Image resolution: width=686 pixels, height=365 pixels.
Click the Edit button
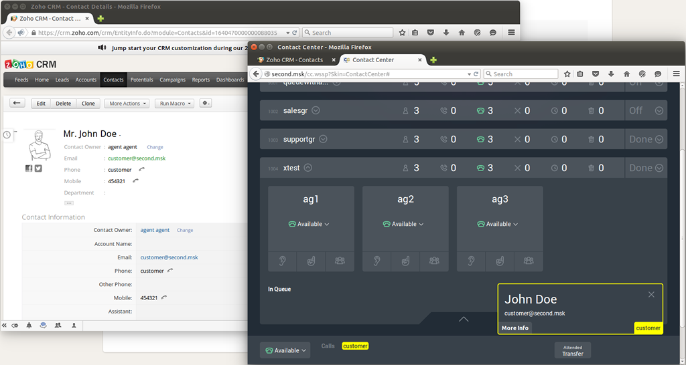pos(41,104)
